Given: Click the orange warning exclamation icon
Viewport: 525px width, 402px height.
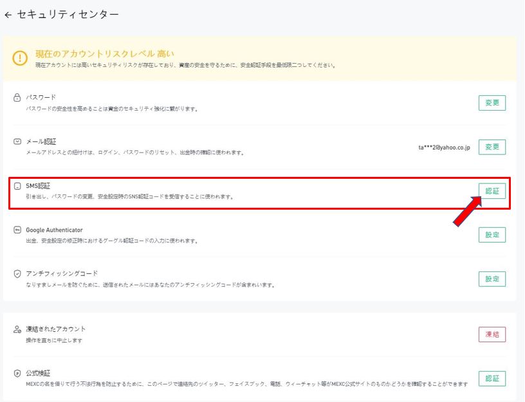Looking at the screenshot, I should pyautogui.click(x=20, y=58).
